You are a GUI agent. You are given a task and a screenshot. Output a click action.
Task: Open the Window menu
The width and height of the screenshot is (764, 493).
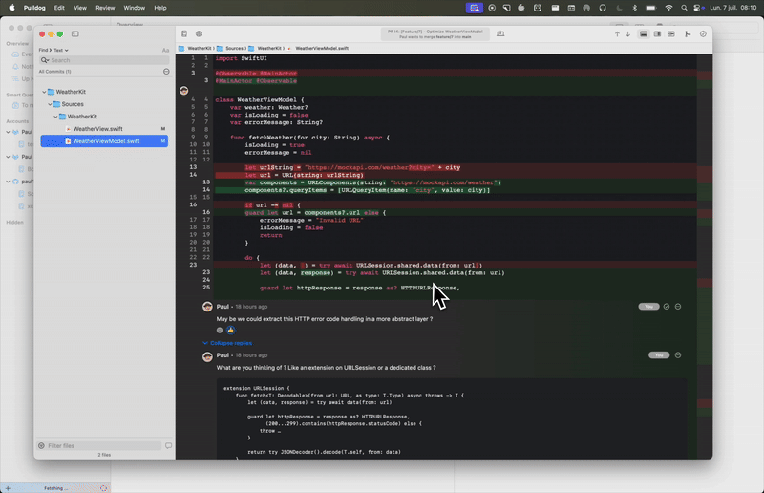[134, 8]
